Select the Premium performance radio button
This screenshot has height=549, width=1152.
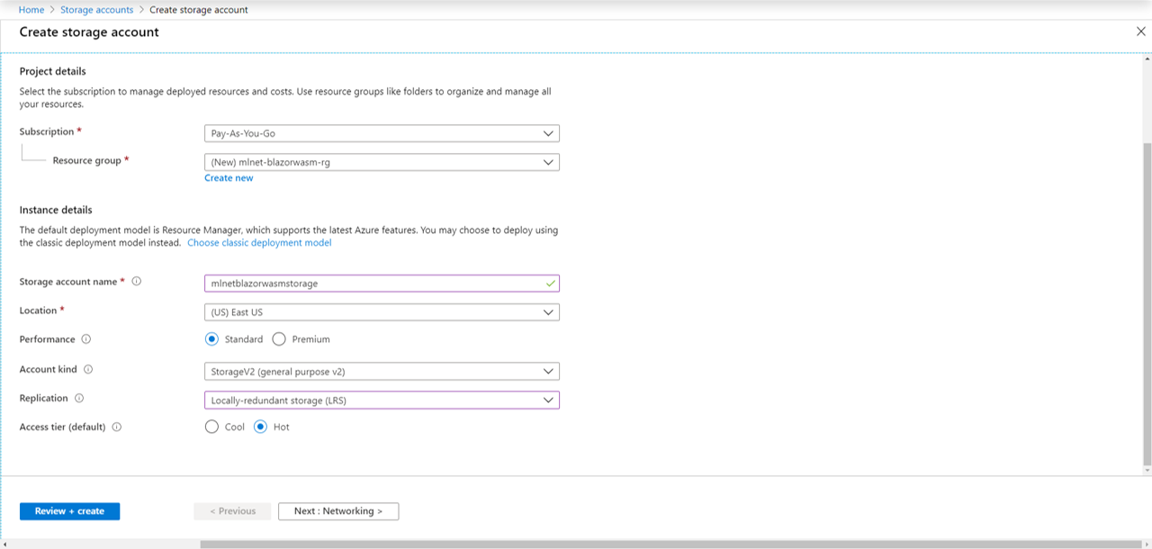pos(279,339)
